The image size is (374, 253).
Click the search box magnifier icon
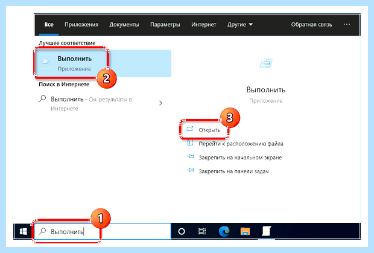click(42, 231)
